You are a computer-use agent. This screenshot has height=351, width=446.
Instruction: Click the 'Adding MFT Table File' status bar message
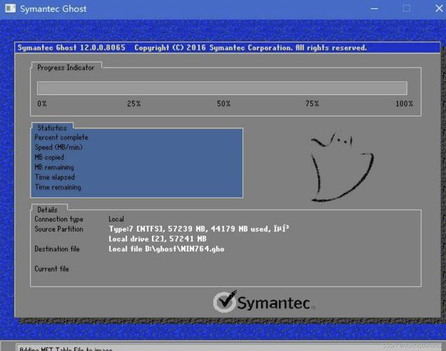(66, 349)
